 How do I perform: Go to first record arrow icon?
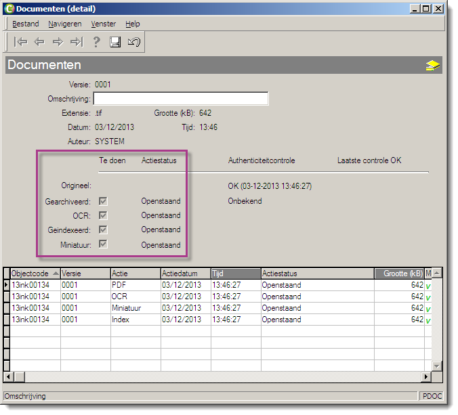(x=21, y=42)
